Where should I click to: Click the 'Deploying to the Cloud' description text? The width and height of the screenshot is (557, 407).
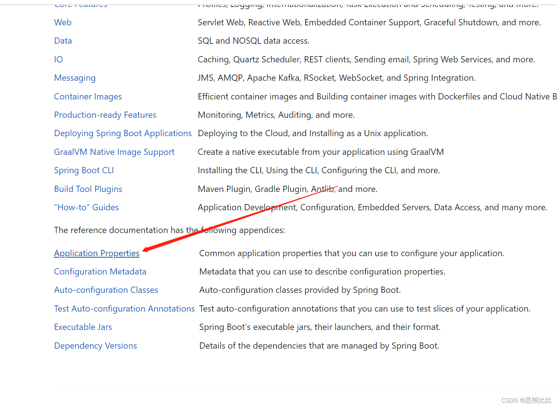coord(313,133)
